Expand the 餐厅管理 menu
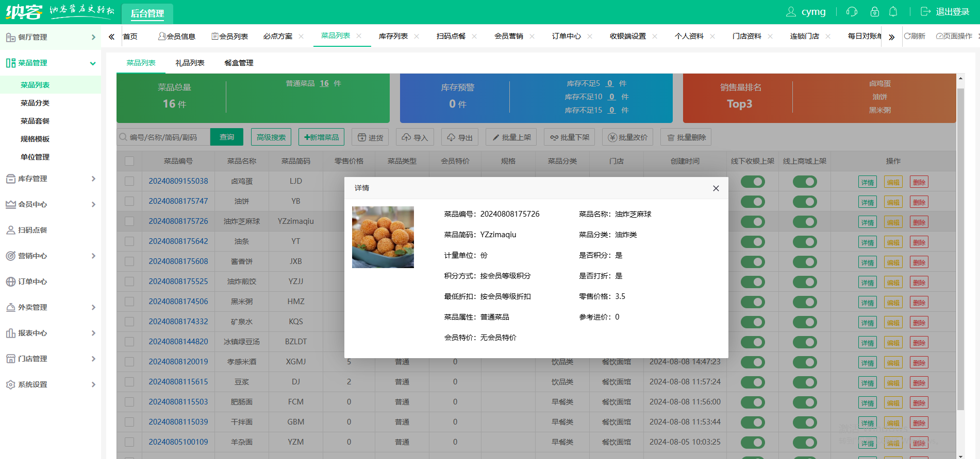This screenshot has height=459, width=980. point(93,37)
